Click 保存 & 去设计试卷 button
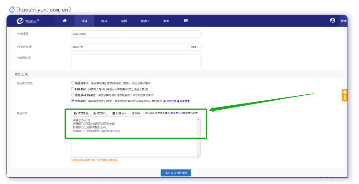Viewport: 359px width, 184px height. coord(176,173)
